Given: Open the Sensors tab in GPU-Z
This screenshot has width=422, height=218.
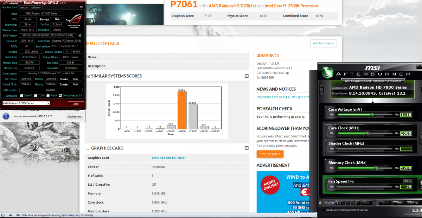Looking at the screenshot, I should (24, 7).
